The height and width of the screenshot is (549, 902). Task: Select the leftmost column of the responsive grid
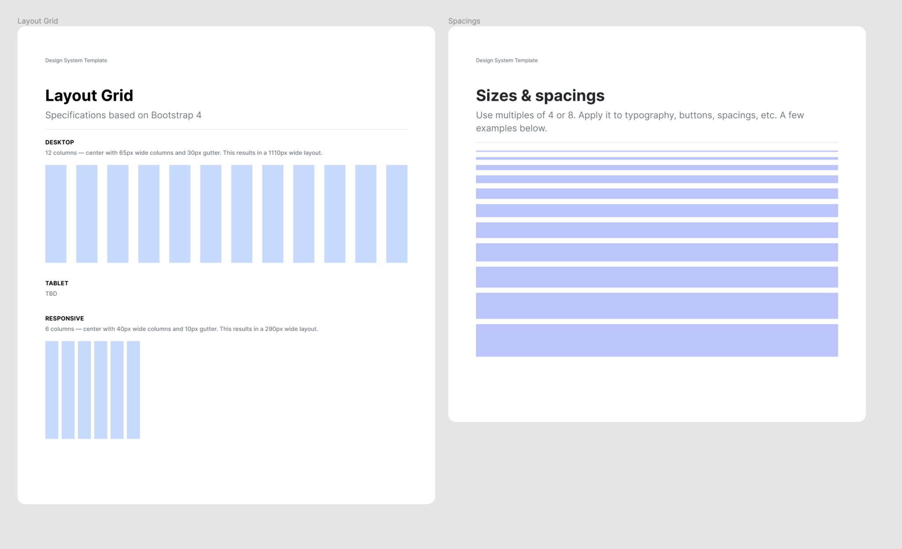[52, 390]
